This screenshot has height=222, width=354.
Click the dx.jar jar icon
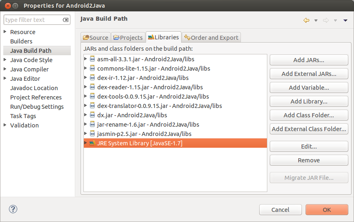click(x=92, y=115)
